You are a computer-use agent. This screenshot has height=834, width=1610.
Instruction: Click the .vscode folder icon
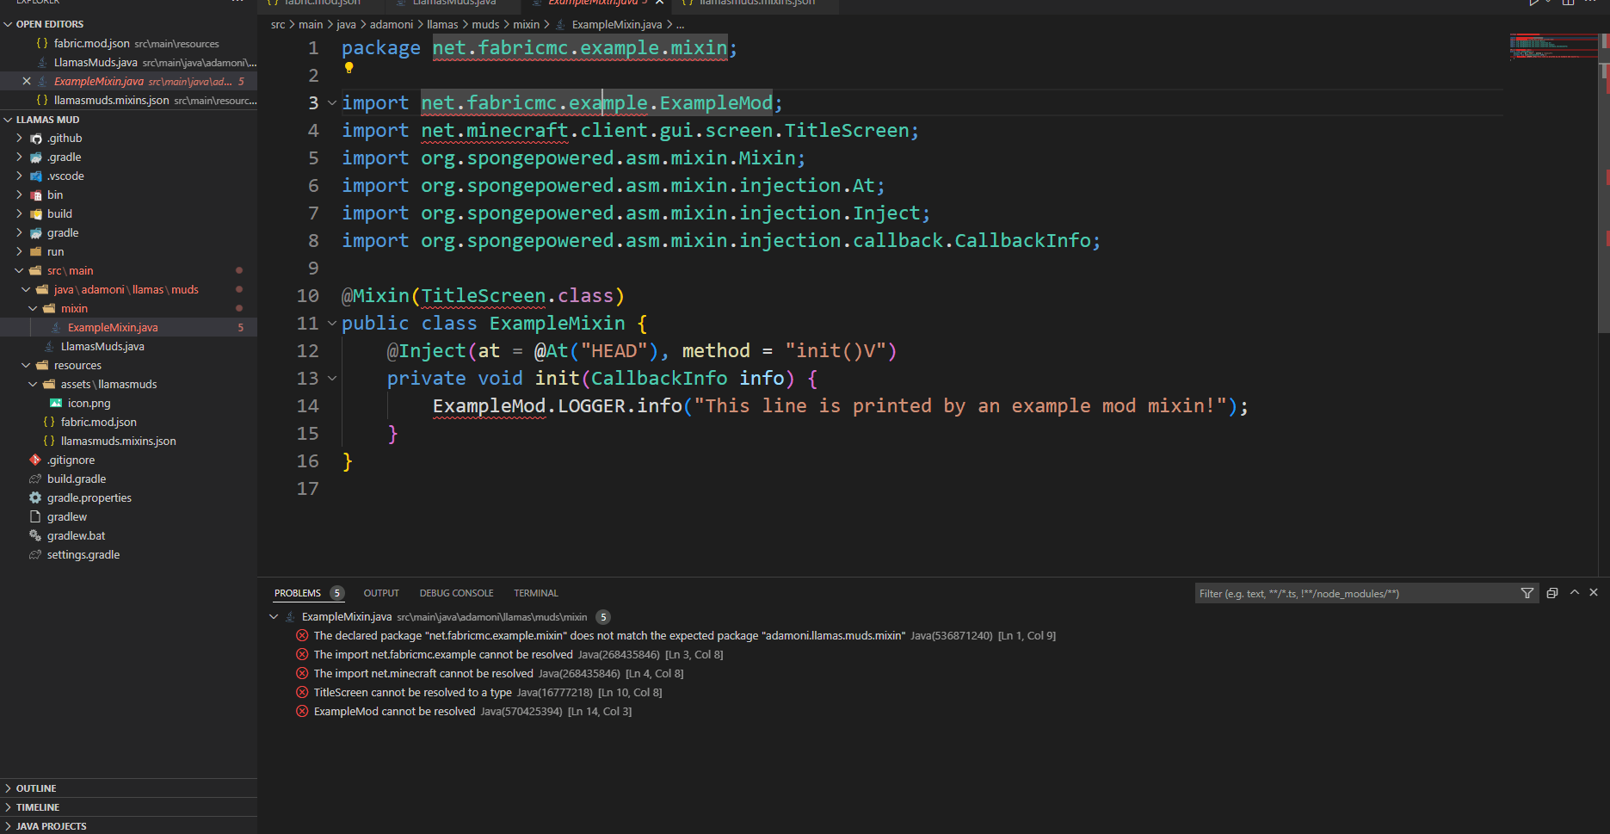[x=36, y=176]
